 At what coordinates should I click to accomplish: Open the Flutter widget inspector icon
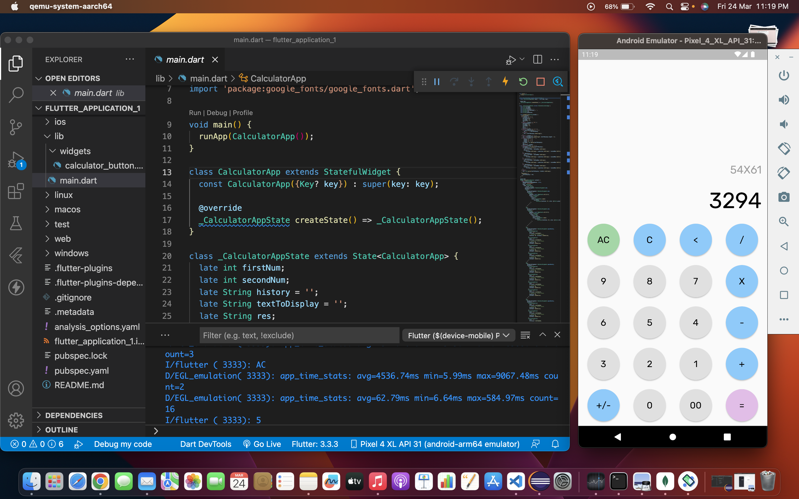click(x=558, y=82)
